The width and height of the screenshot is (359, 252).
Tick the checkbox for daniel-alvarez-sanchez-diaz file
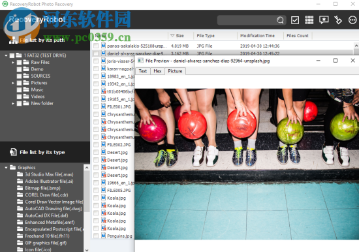tap(96, 54)
